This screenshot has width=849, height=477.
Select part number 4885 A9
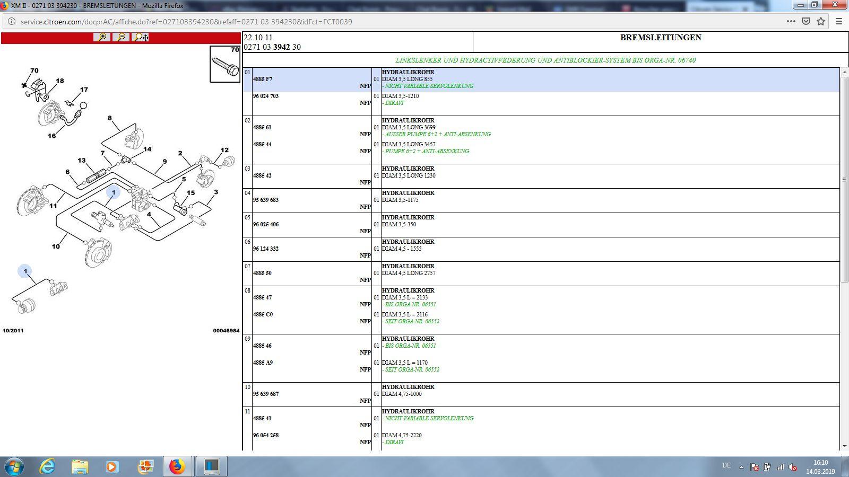click(x=263, y=363)
